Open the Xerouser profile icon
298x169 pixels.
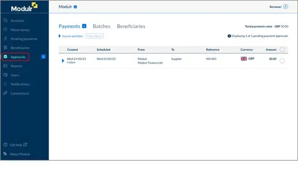(285, 7)
